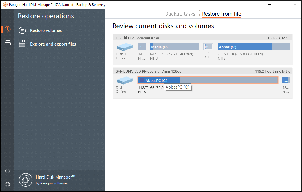Click the Restore operations heading
Image resolution: width=302 pixels, height=192 pixels.
46,16
